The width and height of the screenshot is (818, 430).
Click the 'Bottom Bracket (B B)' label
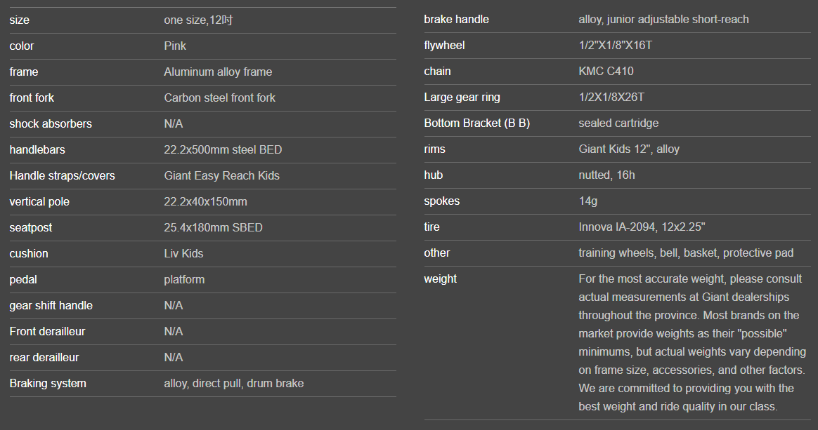pyautogui.click(x=476, y=123)
